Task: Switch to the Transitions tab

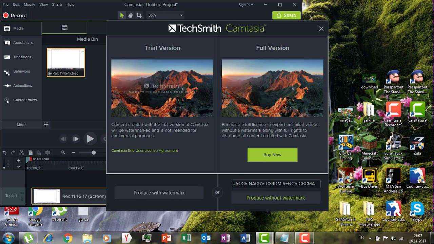Action: tap(21, 57)
